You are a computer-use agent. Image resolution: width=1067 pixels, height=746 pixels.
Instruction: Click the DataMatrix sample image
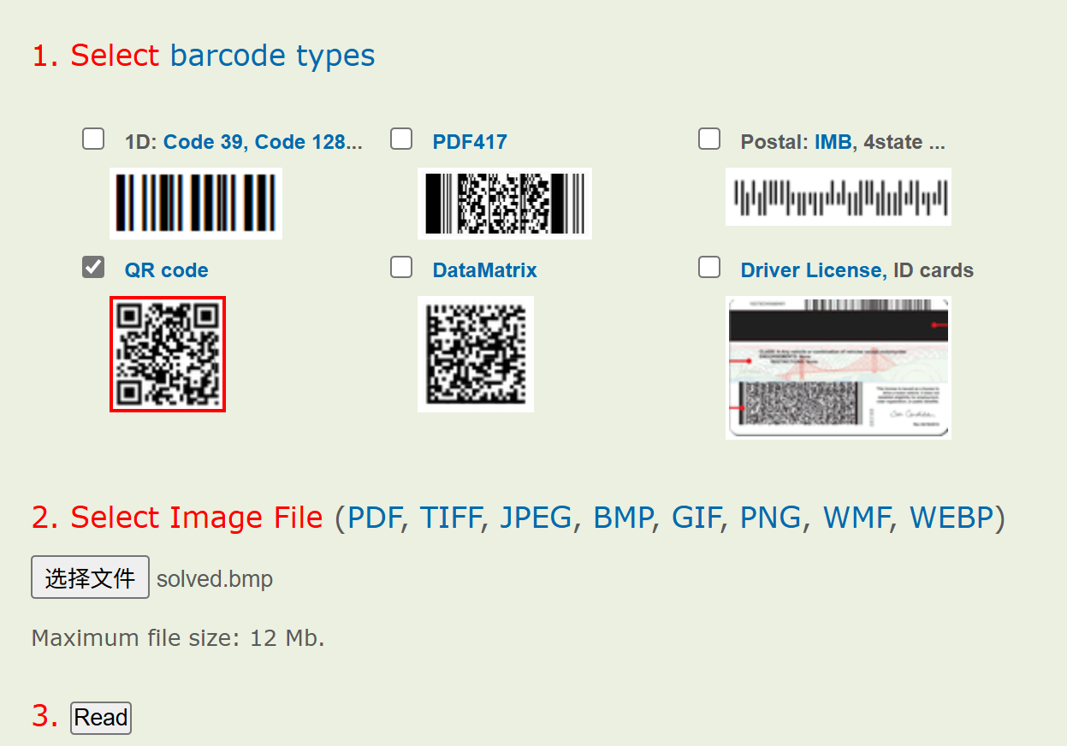(x=476, y=354)
